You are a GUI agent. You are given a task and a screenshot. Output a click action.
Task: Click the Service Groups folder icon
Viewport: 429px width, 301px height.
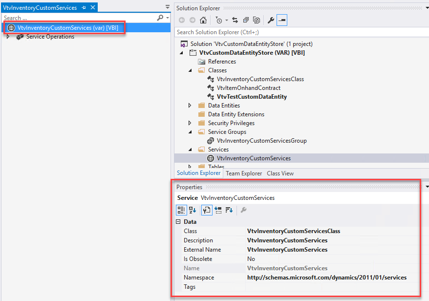click(201, 132)
